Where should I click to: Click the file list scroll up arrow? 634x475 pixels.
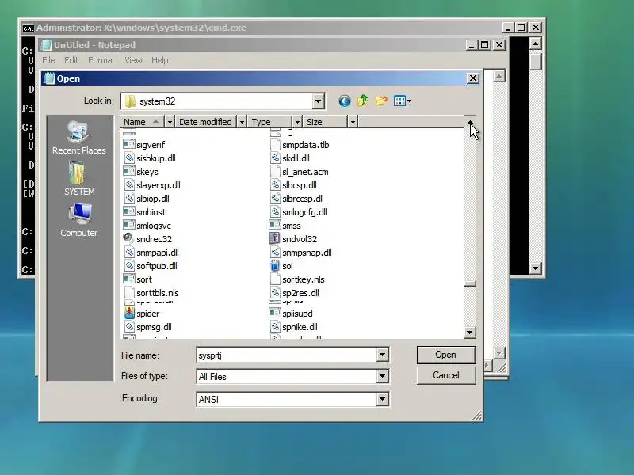coord(469,122)
